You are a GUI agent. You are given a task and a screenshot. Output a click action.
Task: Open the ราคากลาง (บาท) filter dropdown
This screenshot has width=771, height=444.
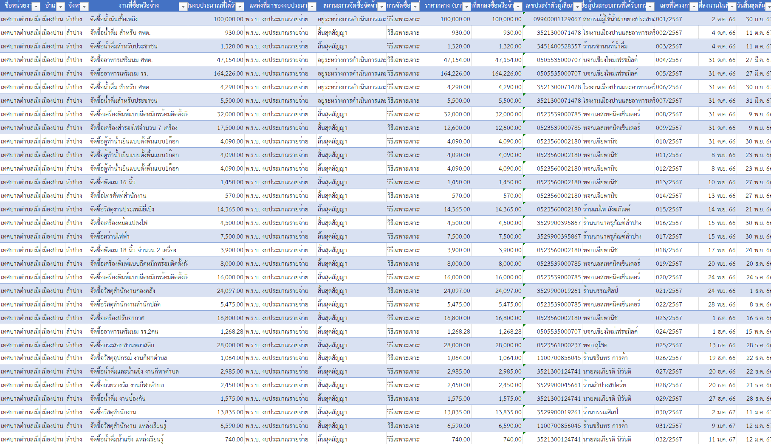[x=467, y=6]
